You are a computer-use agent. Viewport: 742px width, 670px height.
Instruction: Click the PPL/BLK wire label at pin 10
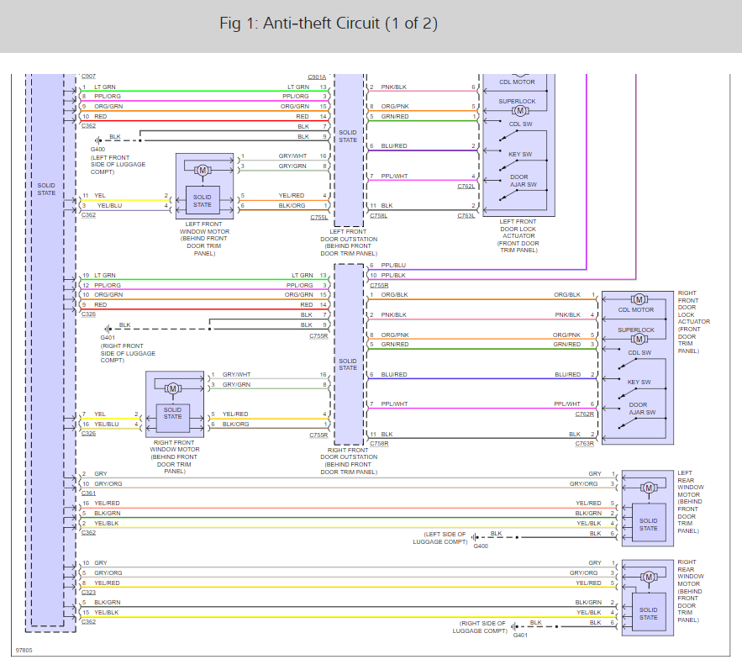pyautogui.click(x=393, y=275)
